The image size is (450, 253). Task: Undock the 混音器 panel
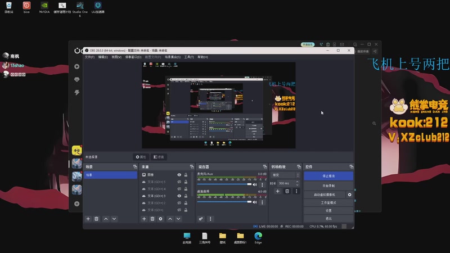tap(265, 166)
